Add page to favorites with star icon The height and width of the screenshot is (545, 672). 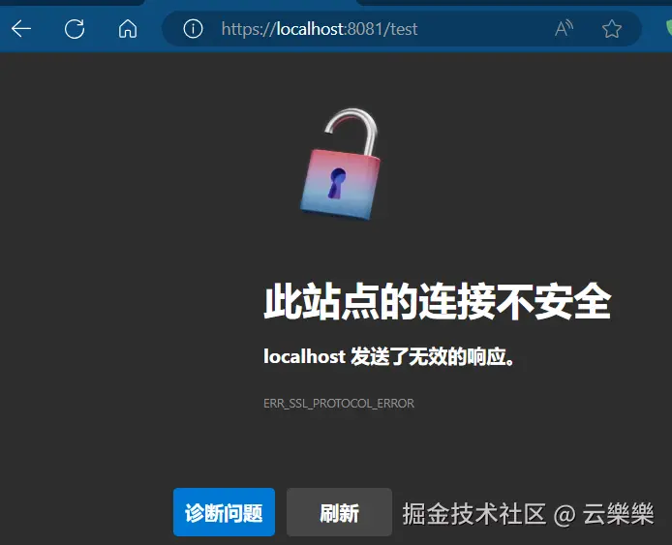(612, 29)
